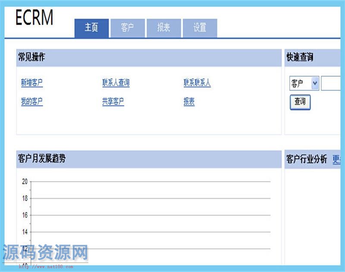This screenshot has width=345, height=272.
Task: Focus the quick search text field
Action: [331, 83]
